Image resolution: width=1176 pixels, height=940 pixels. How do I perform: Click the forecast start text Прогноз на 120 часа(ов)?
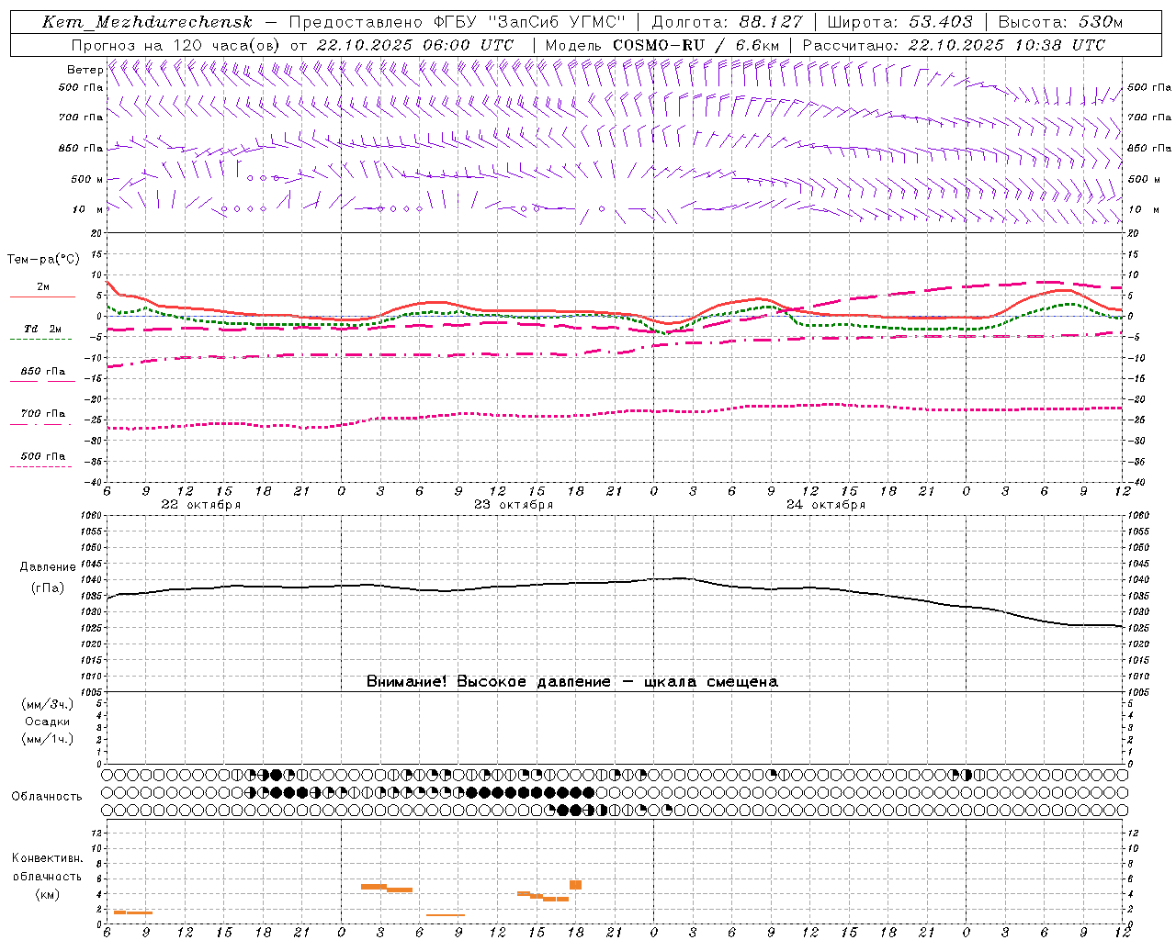pyautogui.click(x=176, y=45)
